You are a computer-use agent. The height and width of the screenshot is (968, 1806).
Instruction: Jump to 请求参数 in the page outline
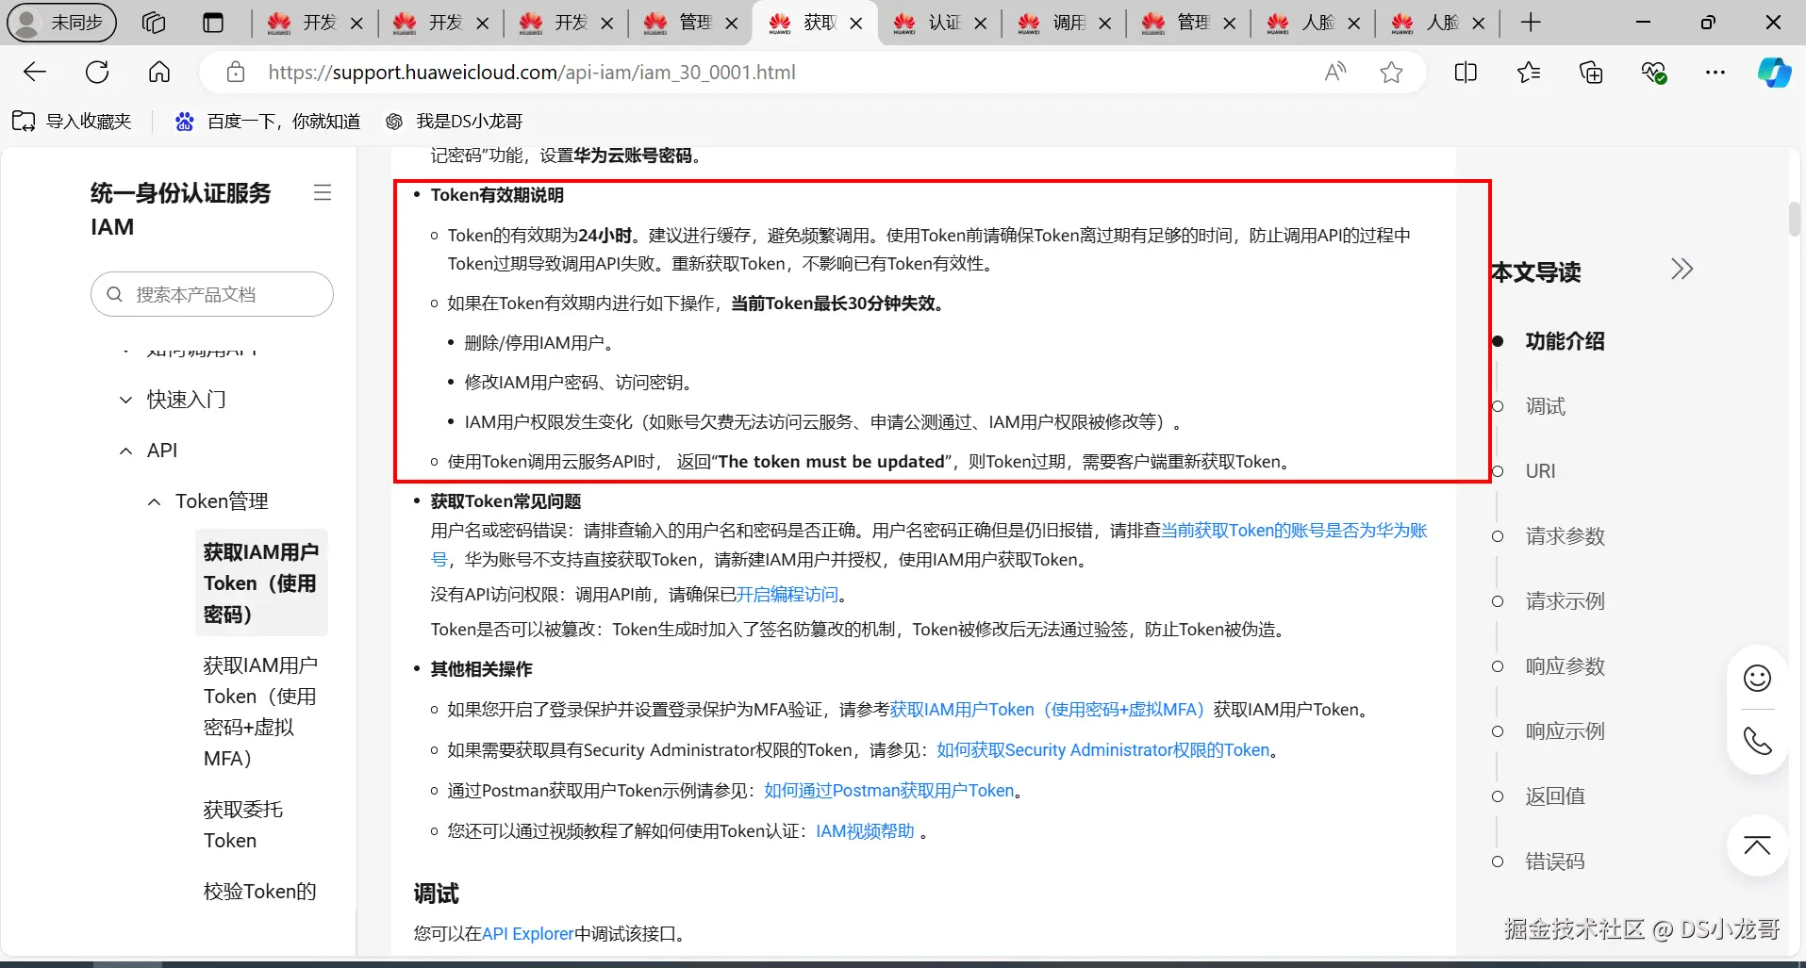1565,536
